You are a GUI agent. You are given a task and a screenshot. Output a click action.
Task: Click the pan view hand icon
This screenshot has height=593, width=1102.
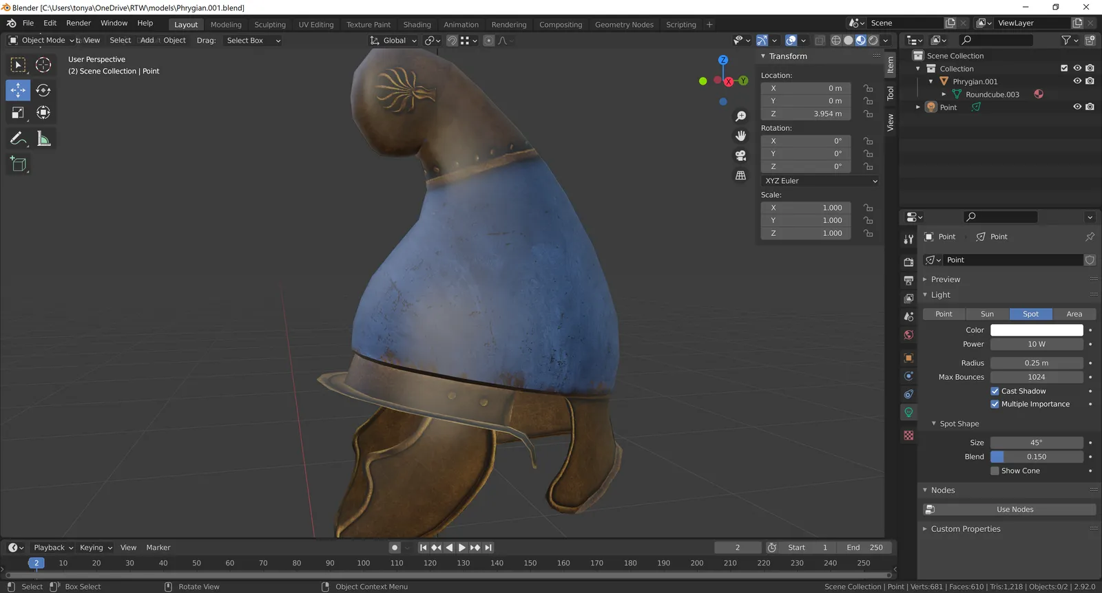(741, 136)
